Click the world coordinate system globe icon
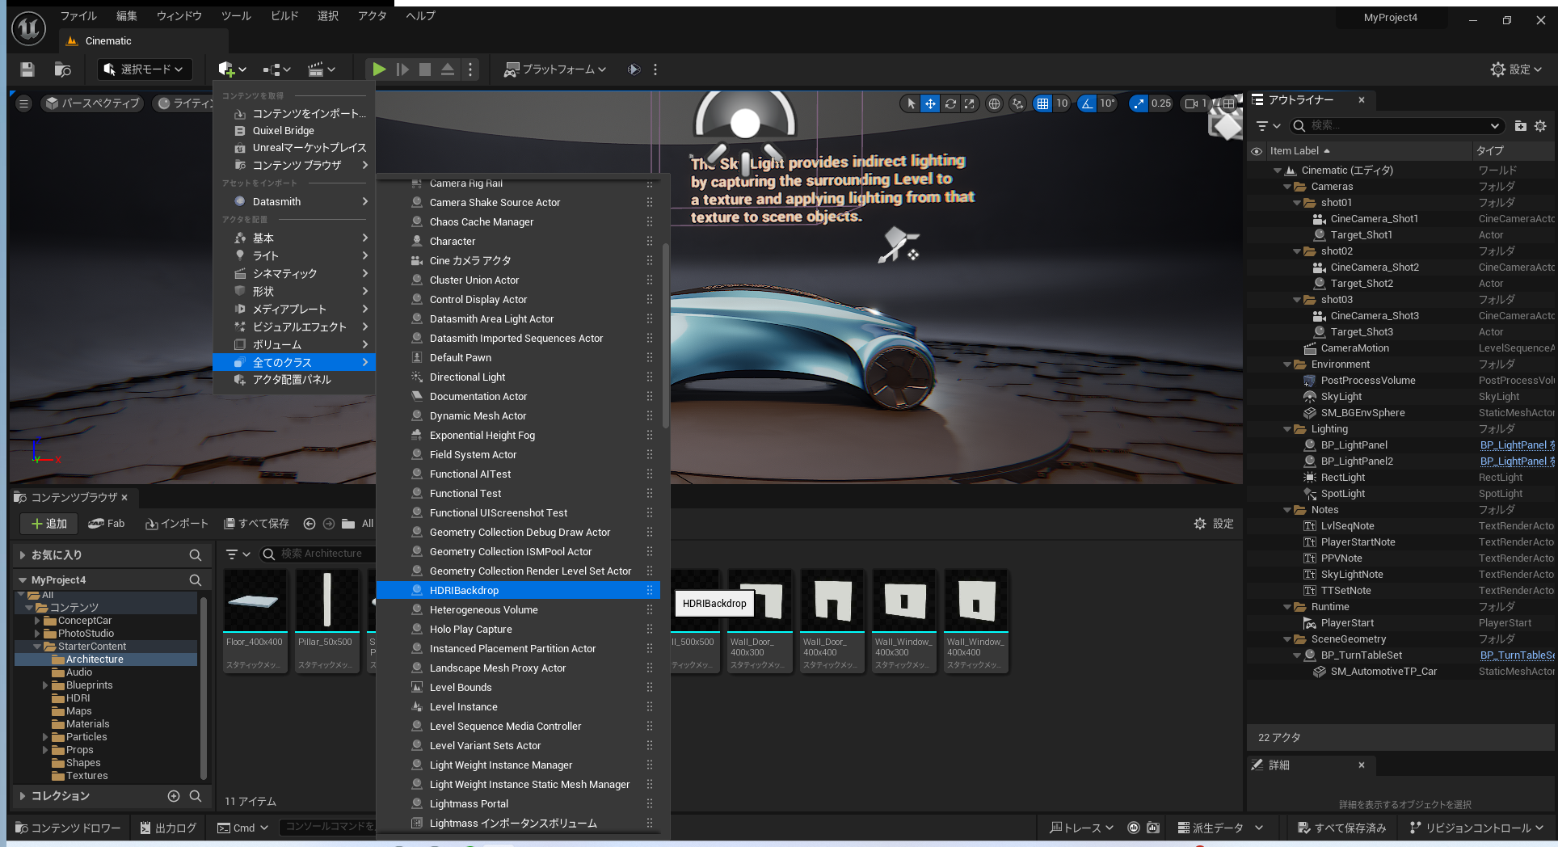 995,103
